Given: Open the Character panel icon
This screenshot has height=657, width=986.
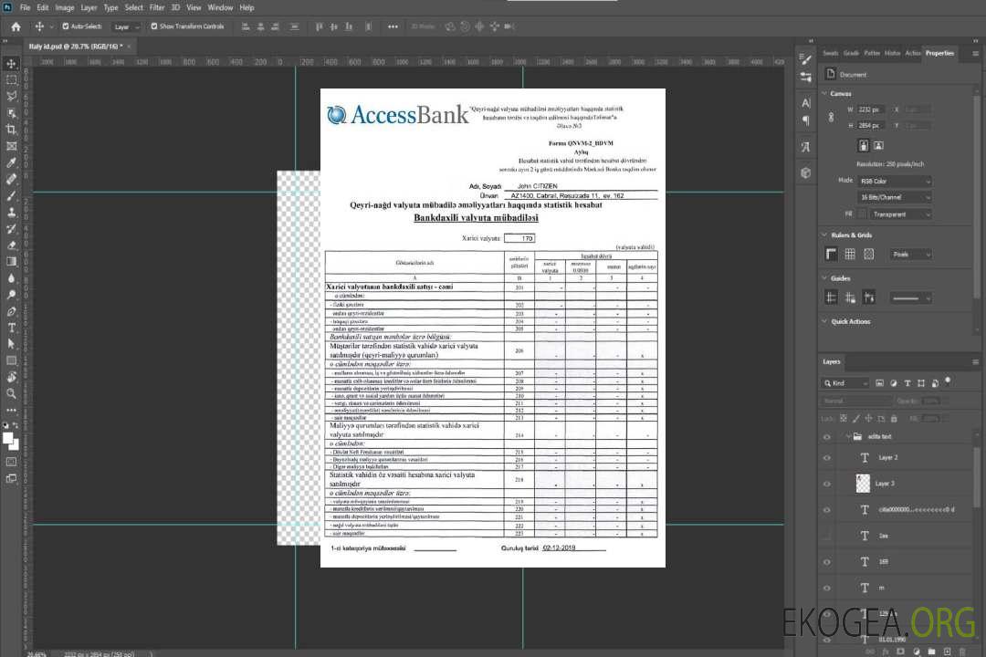Looking at the screenshot, I should pos(806,102).
